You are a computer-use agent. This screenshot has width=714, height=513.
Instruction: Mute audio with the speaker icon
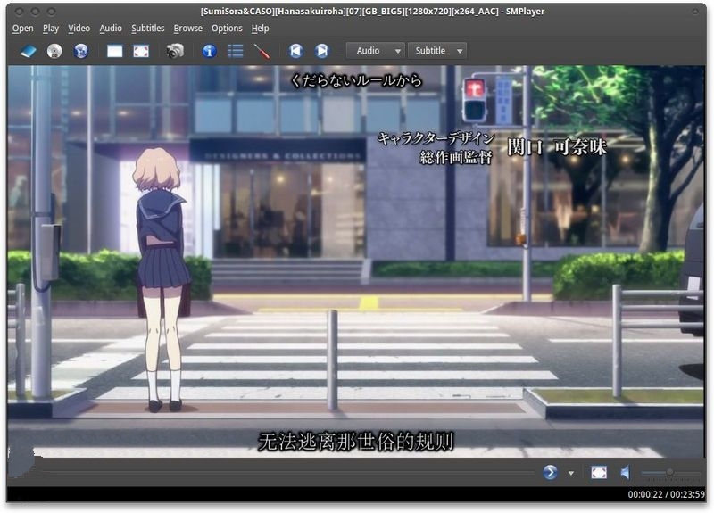[626, 472]
